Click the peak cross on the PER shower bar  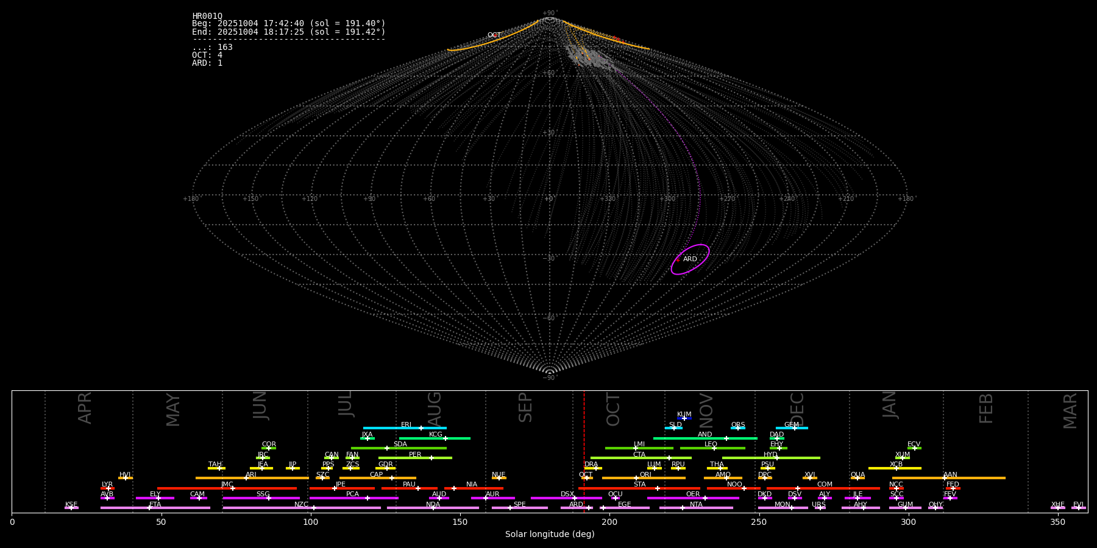pyautogui.click(x=431, y=458)
